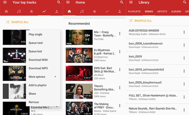Open options for AUD-20190526-WA0000 song
The width and height of the screenshot is (189, 115).
point(184,32)
